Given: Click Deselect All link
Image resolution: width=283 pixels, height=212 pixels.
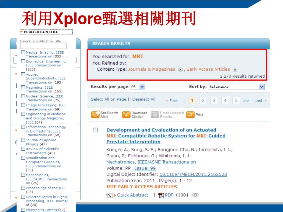Looking at the screenshot, I should 144,99.
